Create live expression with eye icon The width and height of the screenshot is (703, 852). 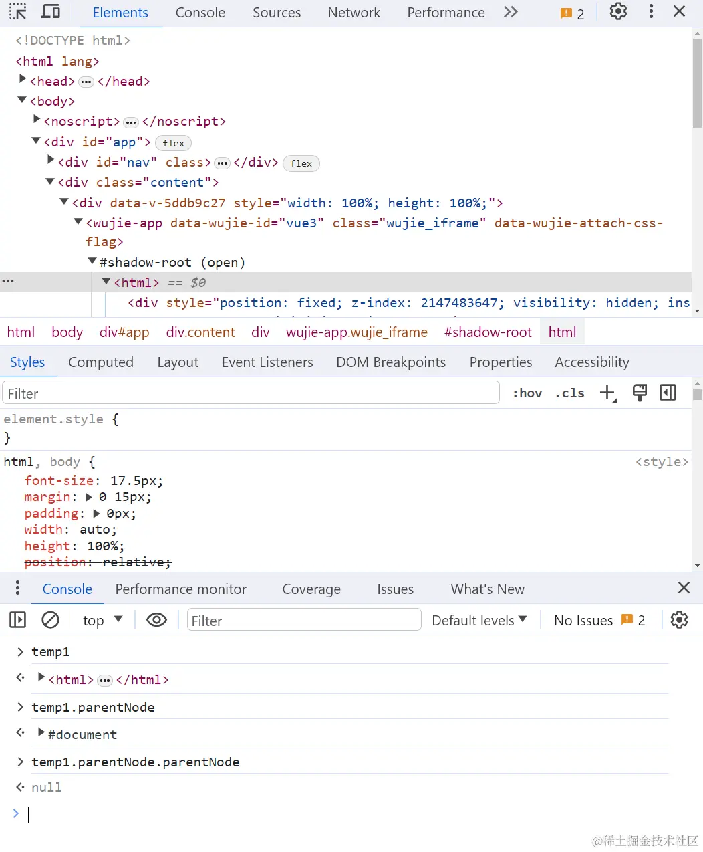[x=156, y=620]
